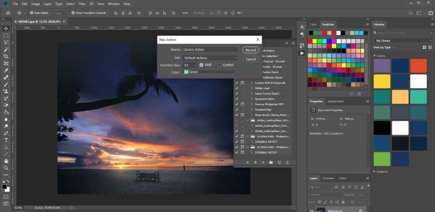Image resolution: width=435 pixels, height=212 pixels.
Task: Click Create new set folder icon in Actions
Action: [271, 162]
